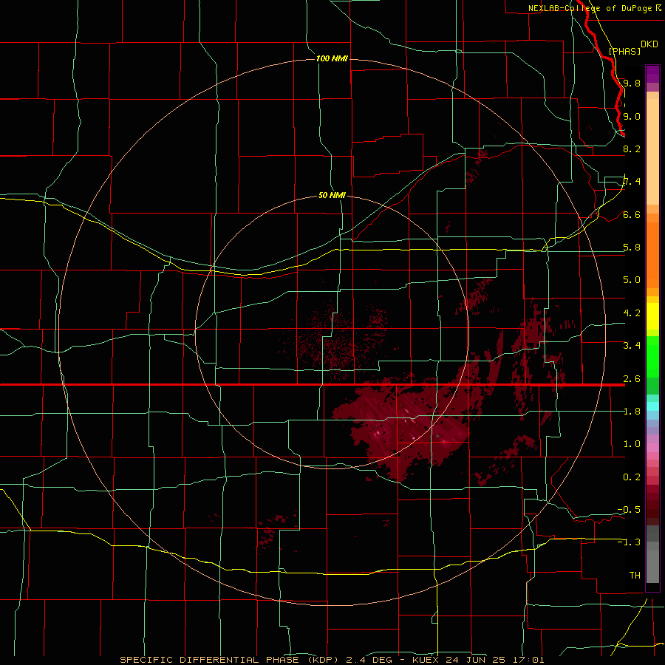Click the "NEXLAB-College of DuPage" credit text
The height and width of the screenshot is (665, 665).
(x=591, y=8)
